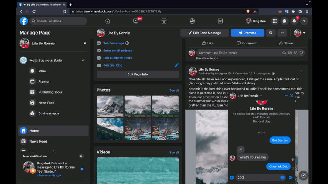Expand the Life By Ronnie page selector
The width and height of the screenshot is (328, 184).
coord(85,43)
